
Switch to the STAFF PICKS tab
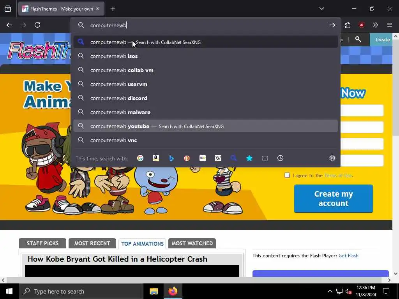click(x=42, y=243)
